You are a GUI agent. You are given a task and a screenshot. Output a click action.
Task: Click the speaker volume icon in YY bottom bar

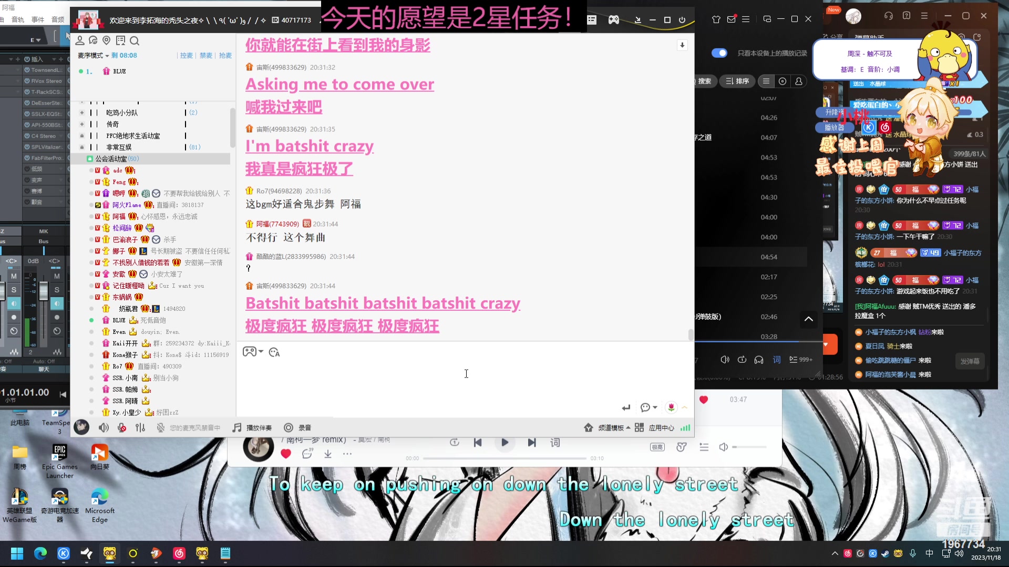104,428
